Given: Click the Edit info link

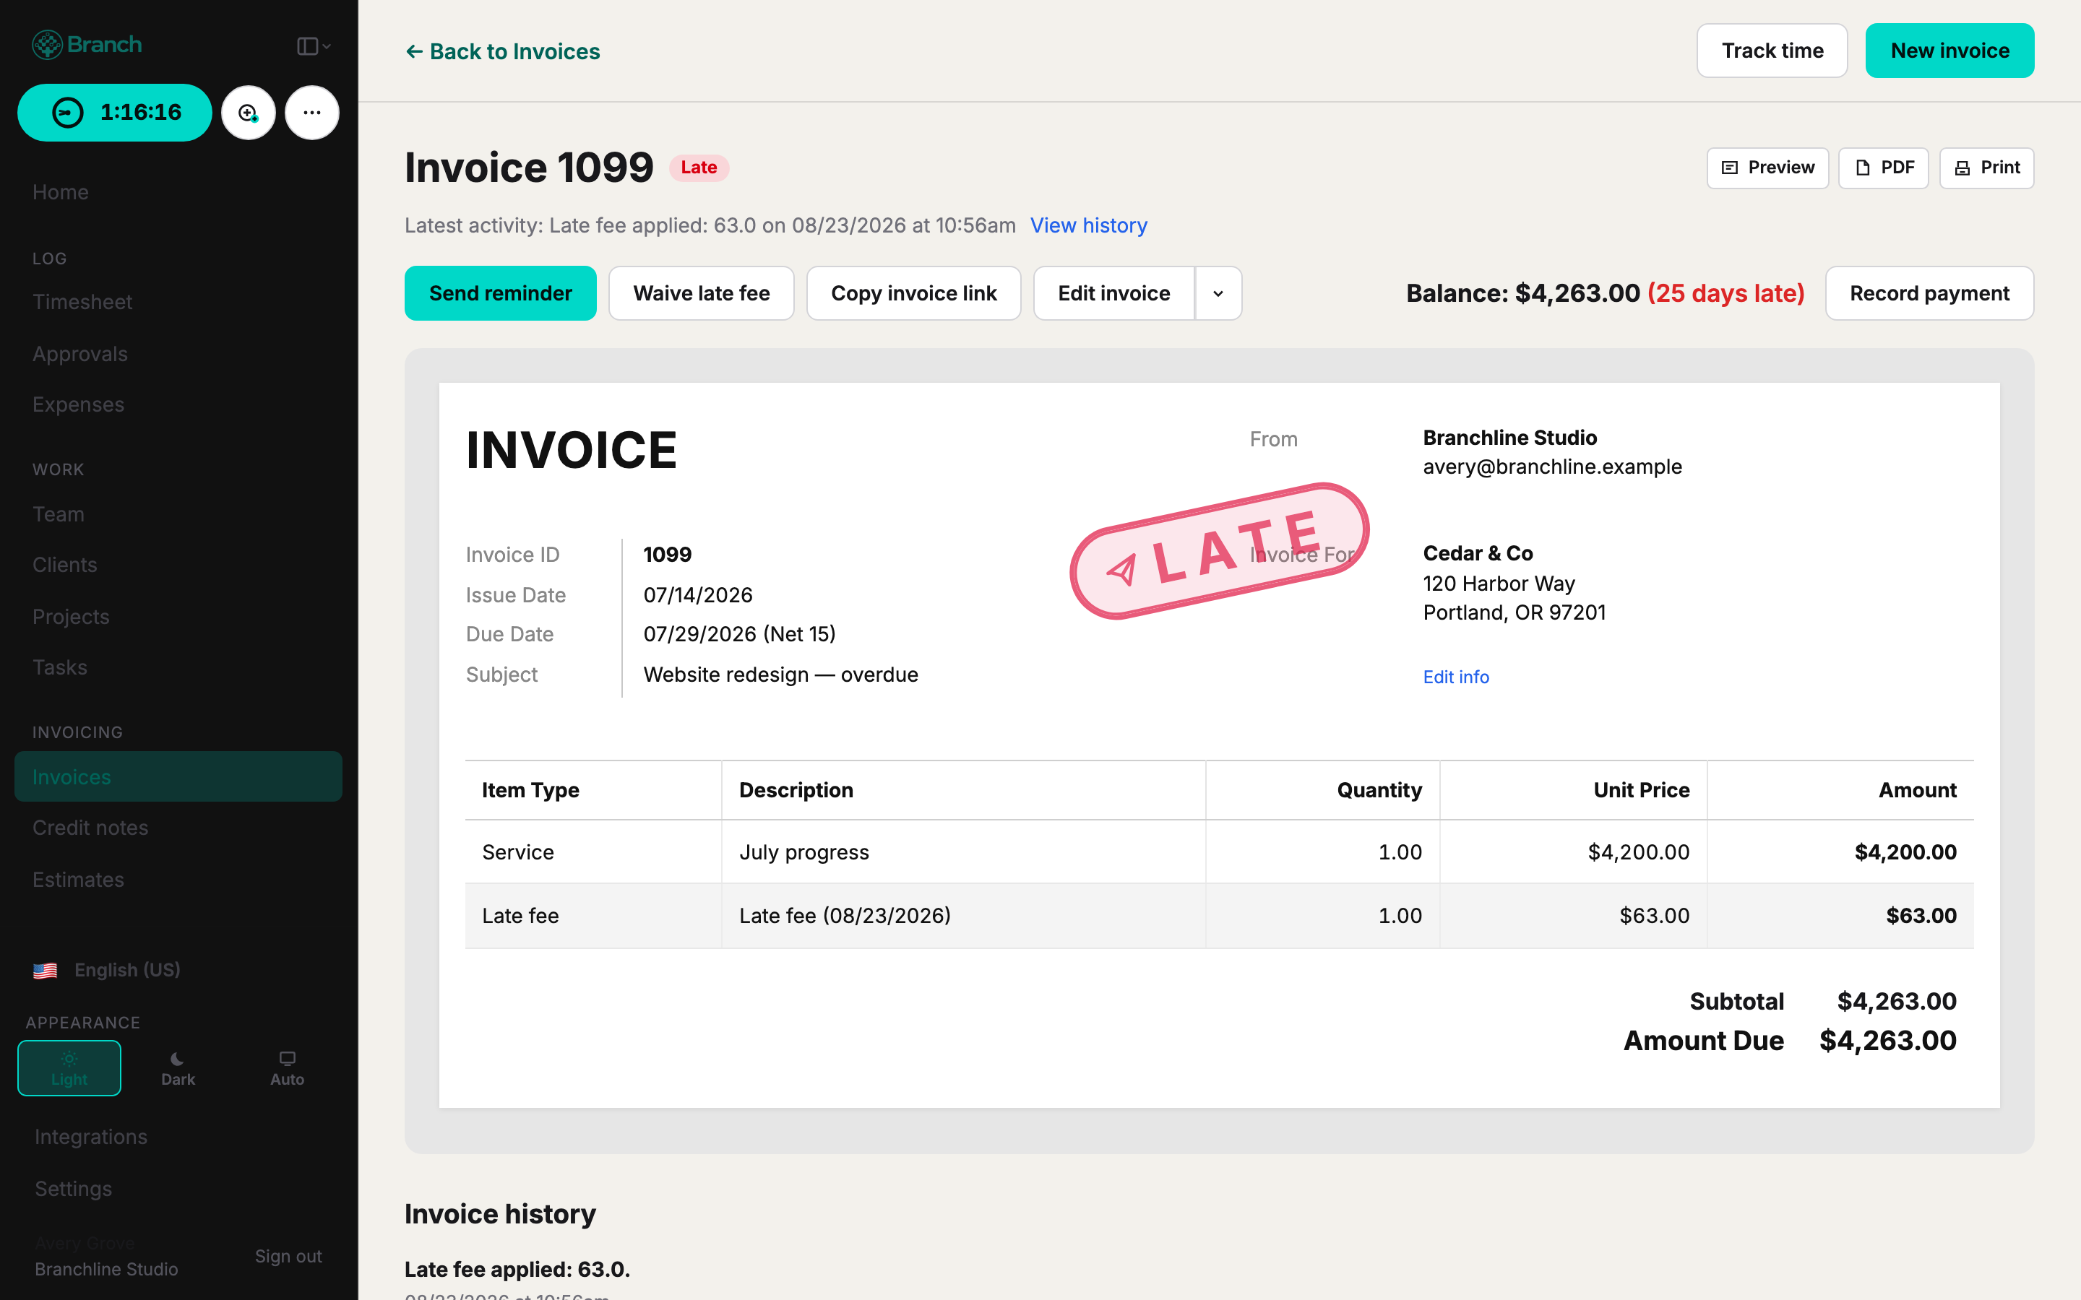Looking at the screenshot, I should pyautogui.click(x=1456, y=677).
